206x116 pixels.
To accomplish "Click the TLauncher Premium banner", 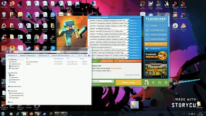I will pyautogui.click(x=156, y=56).
